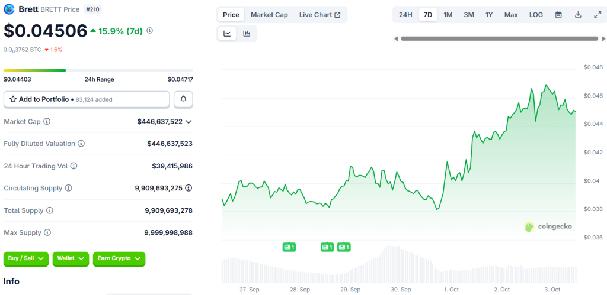Click Market Cap info icon
The height and width of the screenshot is (295, 607).
47,122
